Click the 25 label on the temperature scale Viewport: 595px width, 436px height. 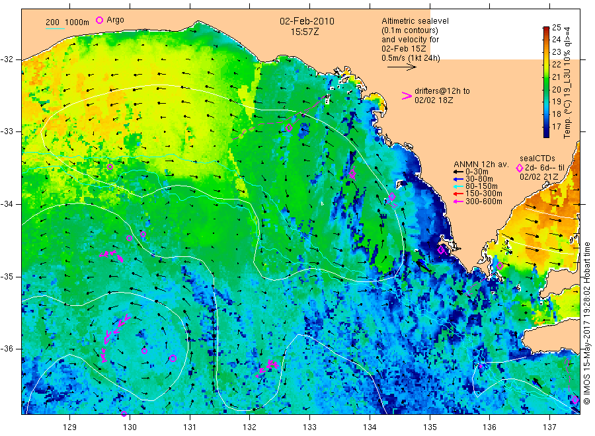556,27
